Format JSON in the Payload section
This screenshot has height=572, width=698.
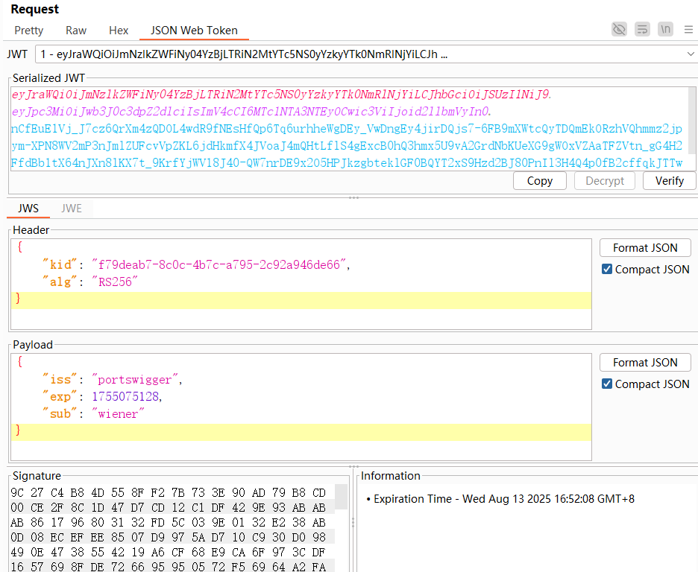pos(645,362)
